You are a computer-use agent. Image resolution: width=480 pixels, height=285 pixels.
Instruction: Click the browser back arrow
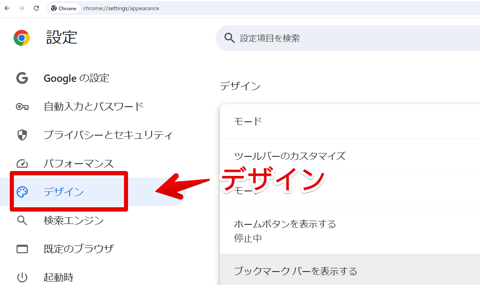click(7, 8)
